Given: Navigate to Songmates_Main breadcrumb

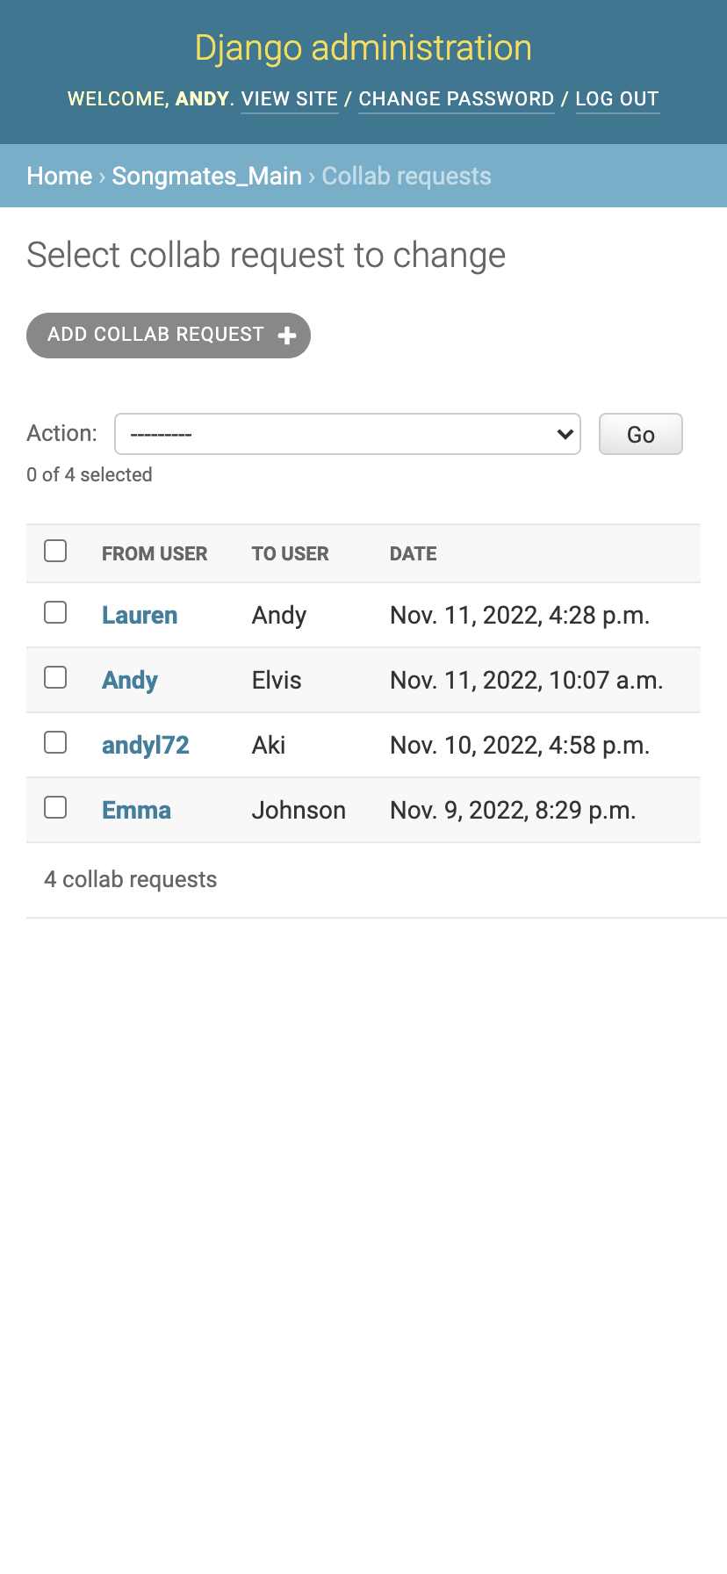Looking at the screenshot, I should click(207, 176).
